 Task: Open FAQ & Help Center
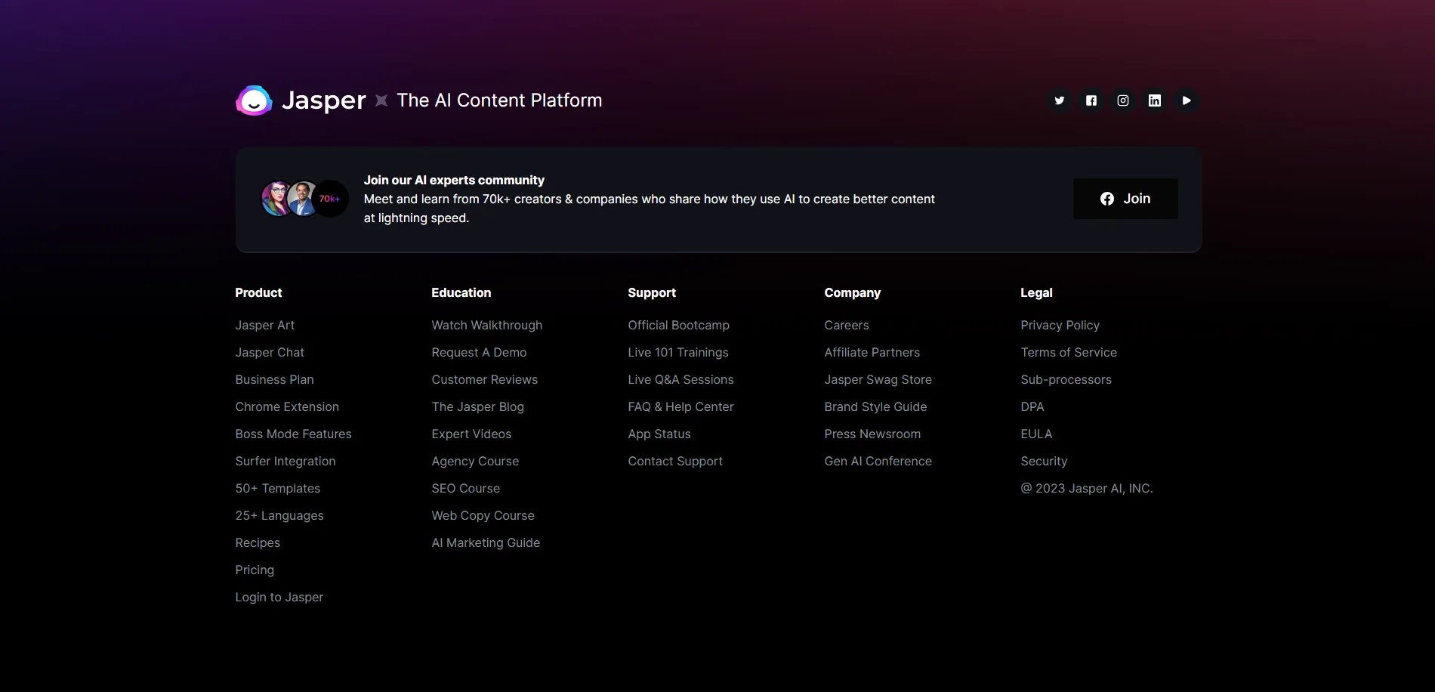(680, 406)
